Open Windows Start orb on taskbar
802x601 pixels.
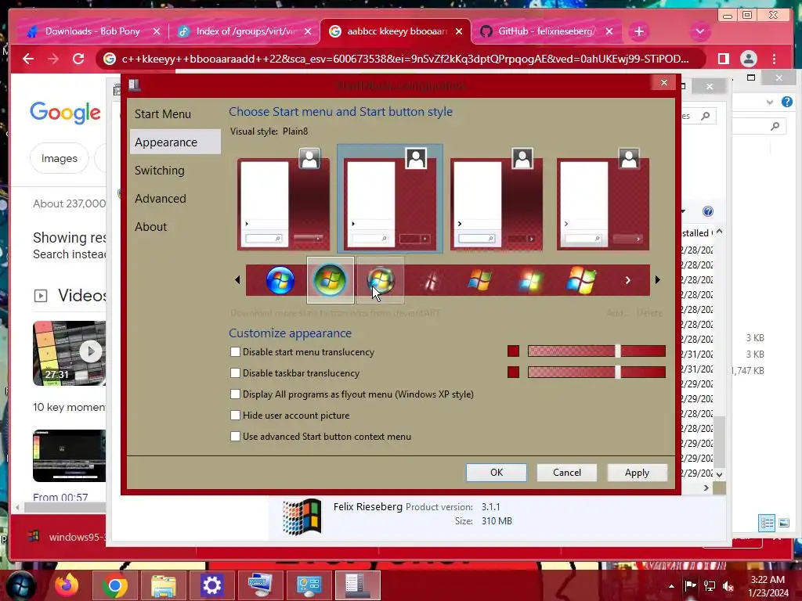[20, 585]
